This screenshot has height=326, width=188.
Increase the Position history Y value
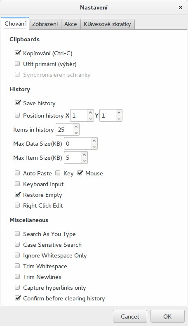[x=119, y=113]
